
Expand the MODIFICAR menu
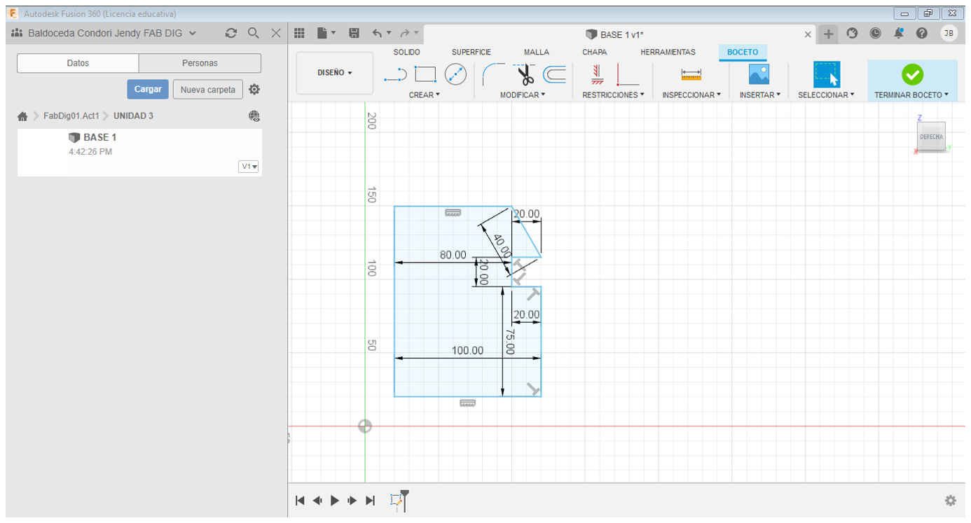522,95
